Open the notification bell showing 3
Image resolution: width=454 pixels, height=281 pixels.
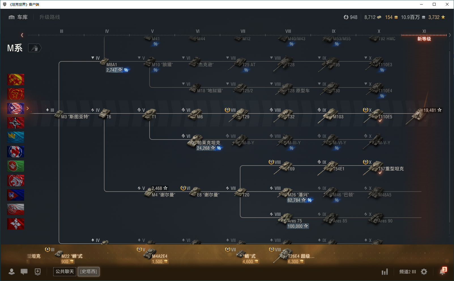[x=443, y=271]
